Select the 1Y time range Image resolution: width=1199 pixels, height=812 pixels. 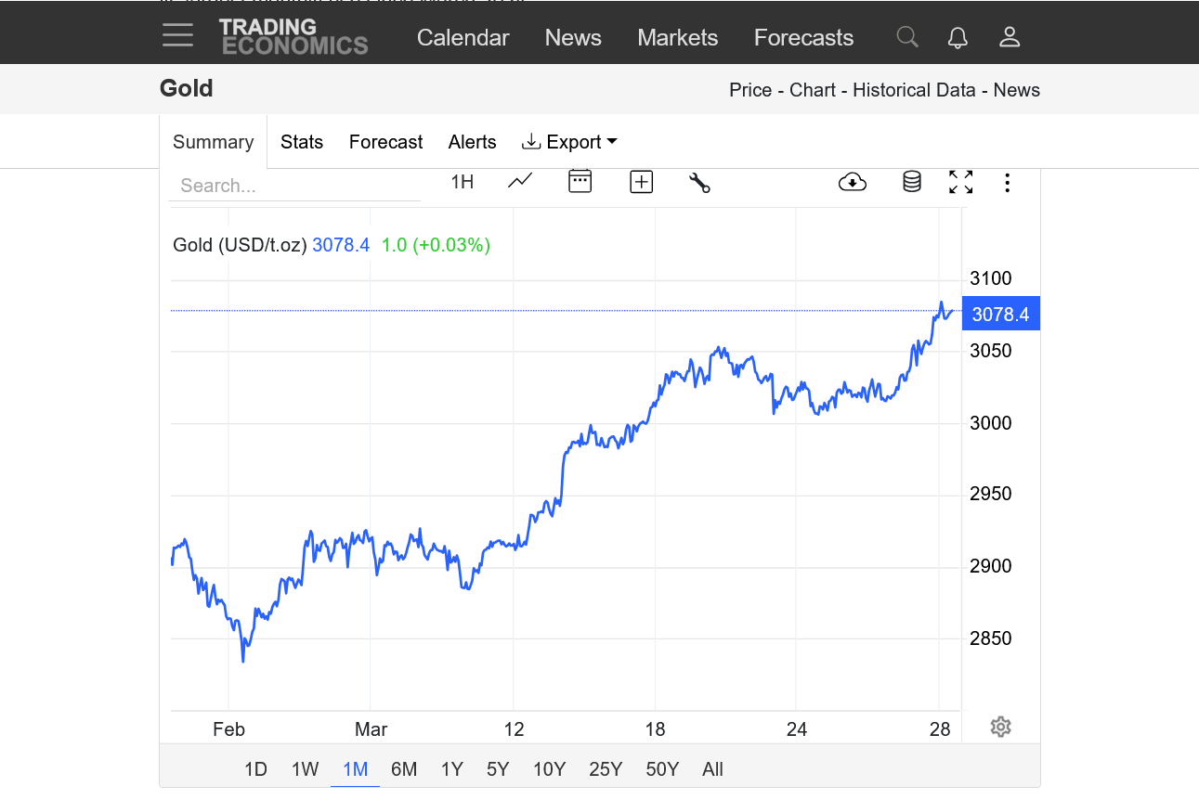tap(451, 769)
